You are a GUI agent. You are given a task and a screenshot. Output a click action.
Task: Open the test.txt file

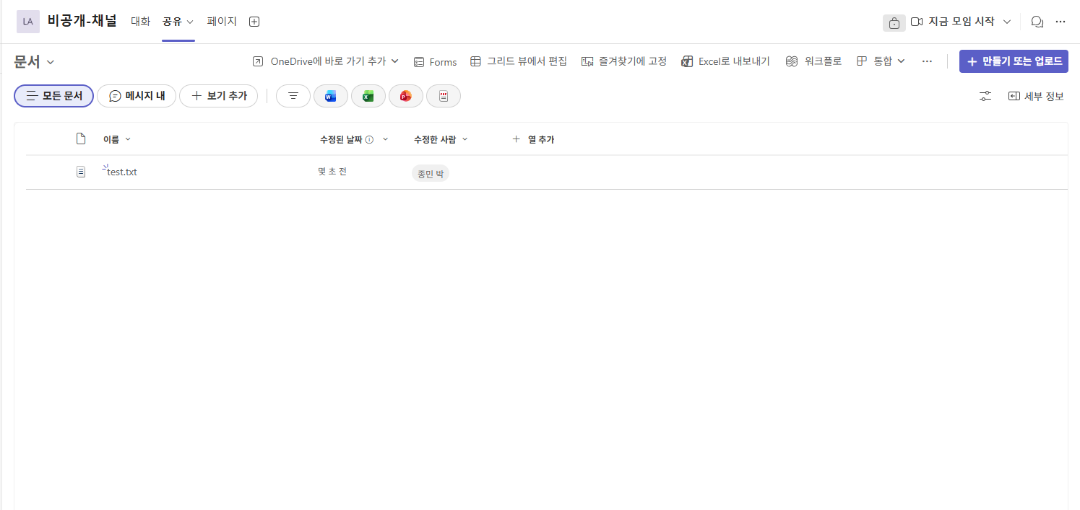click(122, 172)
